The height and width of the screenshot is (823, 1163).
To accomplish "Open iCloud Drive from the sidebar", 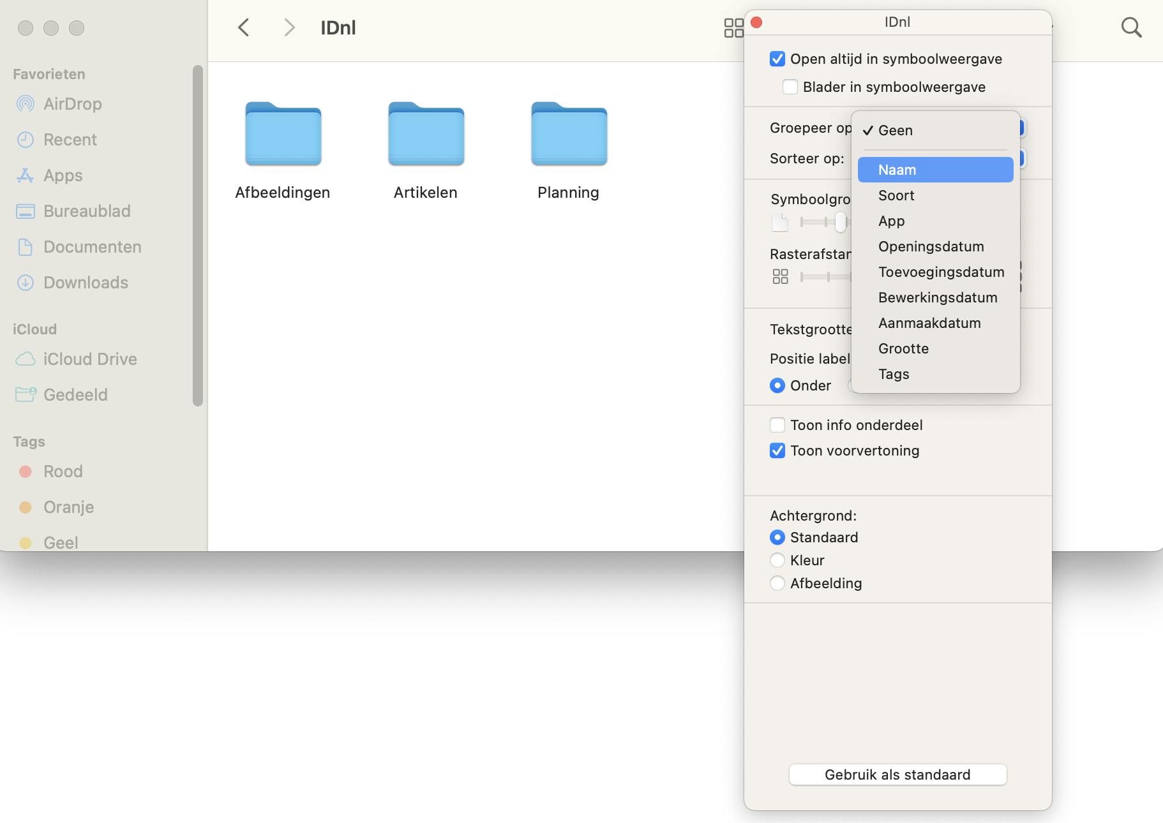I will point(90,359).
